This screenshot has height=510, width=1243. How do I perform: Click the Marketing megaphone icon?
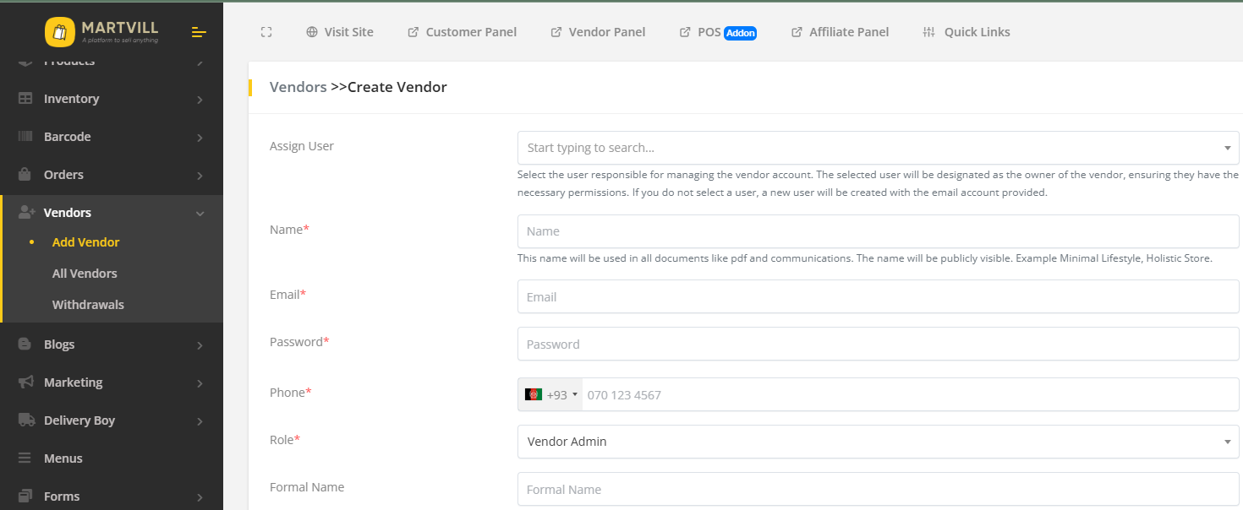pos(25,382)
